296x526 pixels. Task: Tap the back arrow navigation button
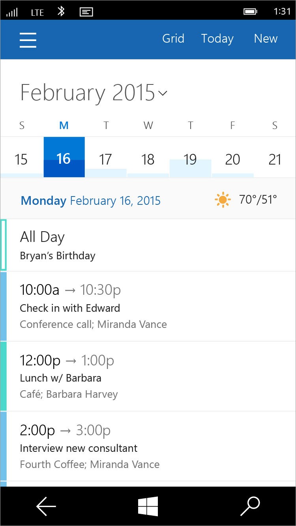coord(46,506)
